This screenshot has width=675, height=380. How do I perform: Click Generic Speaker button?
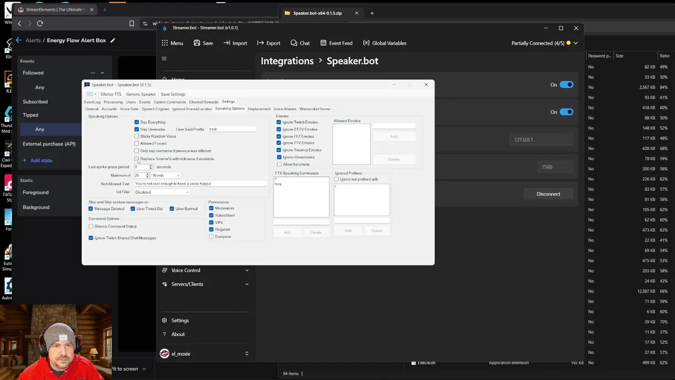tap(141, 94)
